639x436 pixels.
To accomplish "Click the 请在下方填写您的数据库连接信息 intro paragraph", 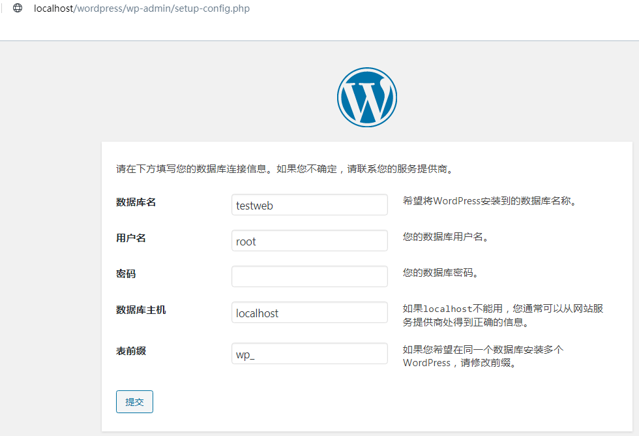I will 285,169.
